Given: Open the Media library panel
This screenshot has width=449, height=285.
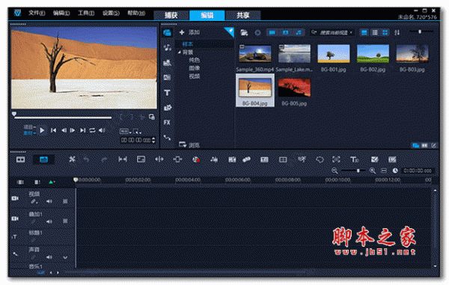Looking at the screenshot, I should coord(167,33).
